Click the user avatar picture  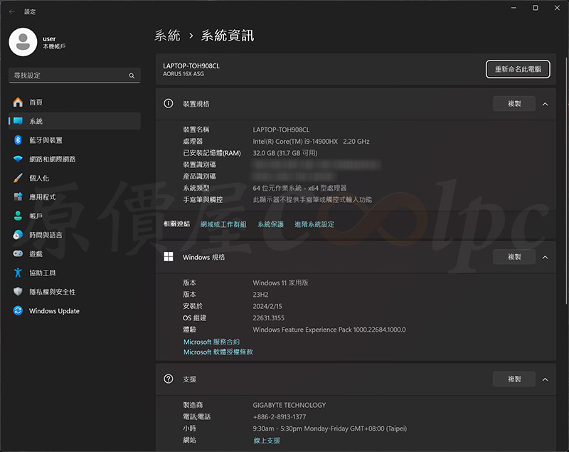[x=23, y=42]
